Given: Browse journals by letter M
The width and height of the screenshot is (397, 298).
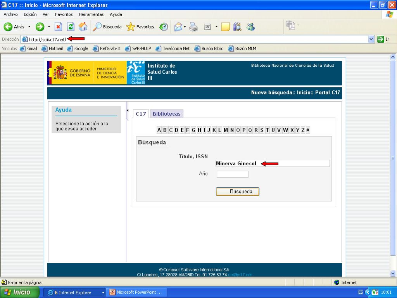Looking at the screenshot, I should [x=226, y=130].
